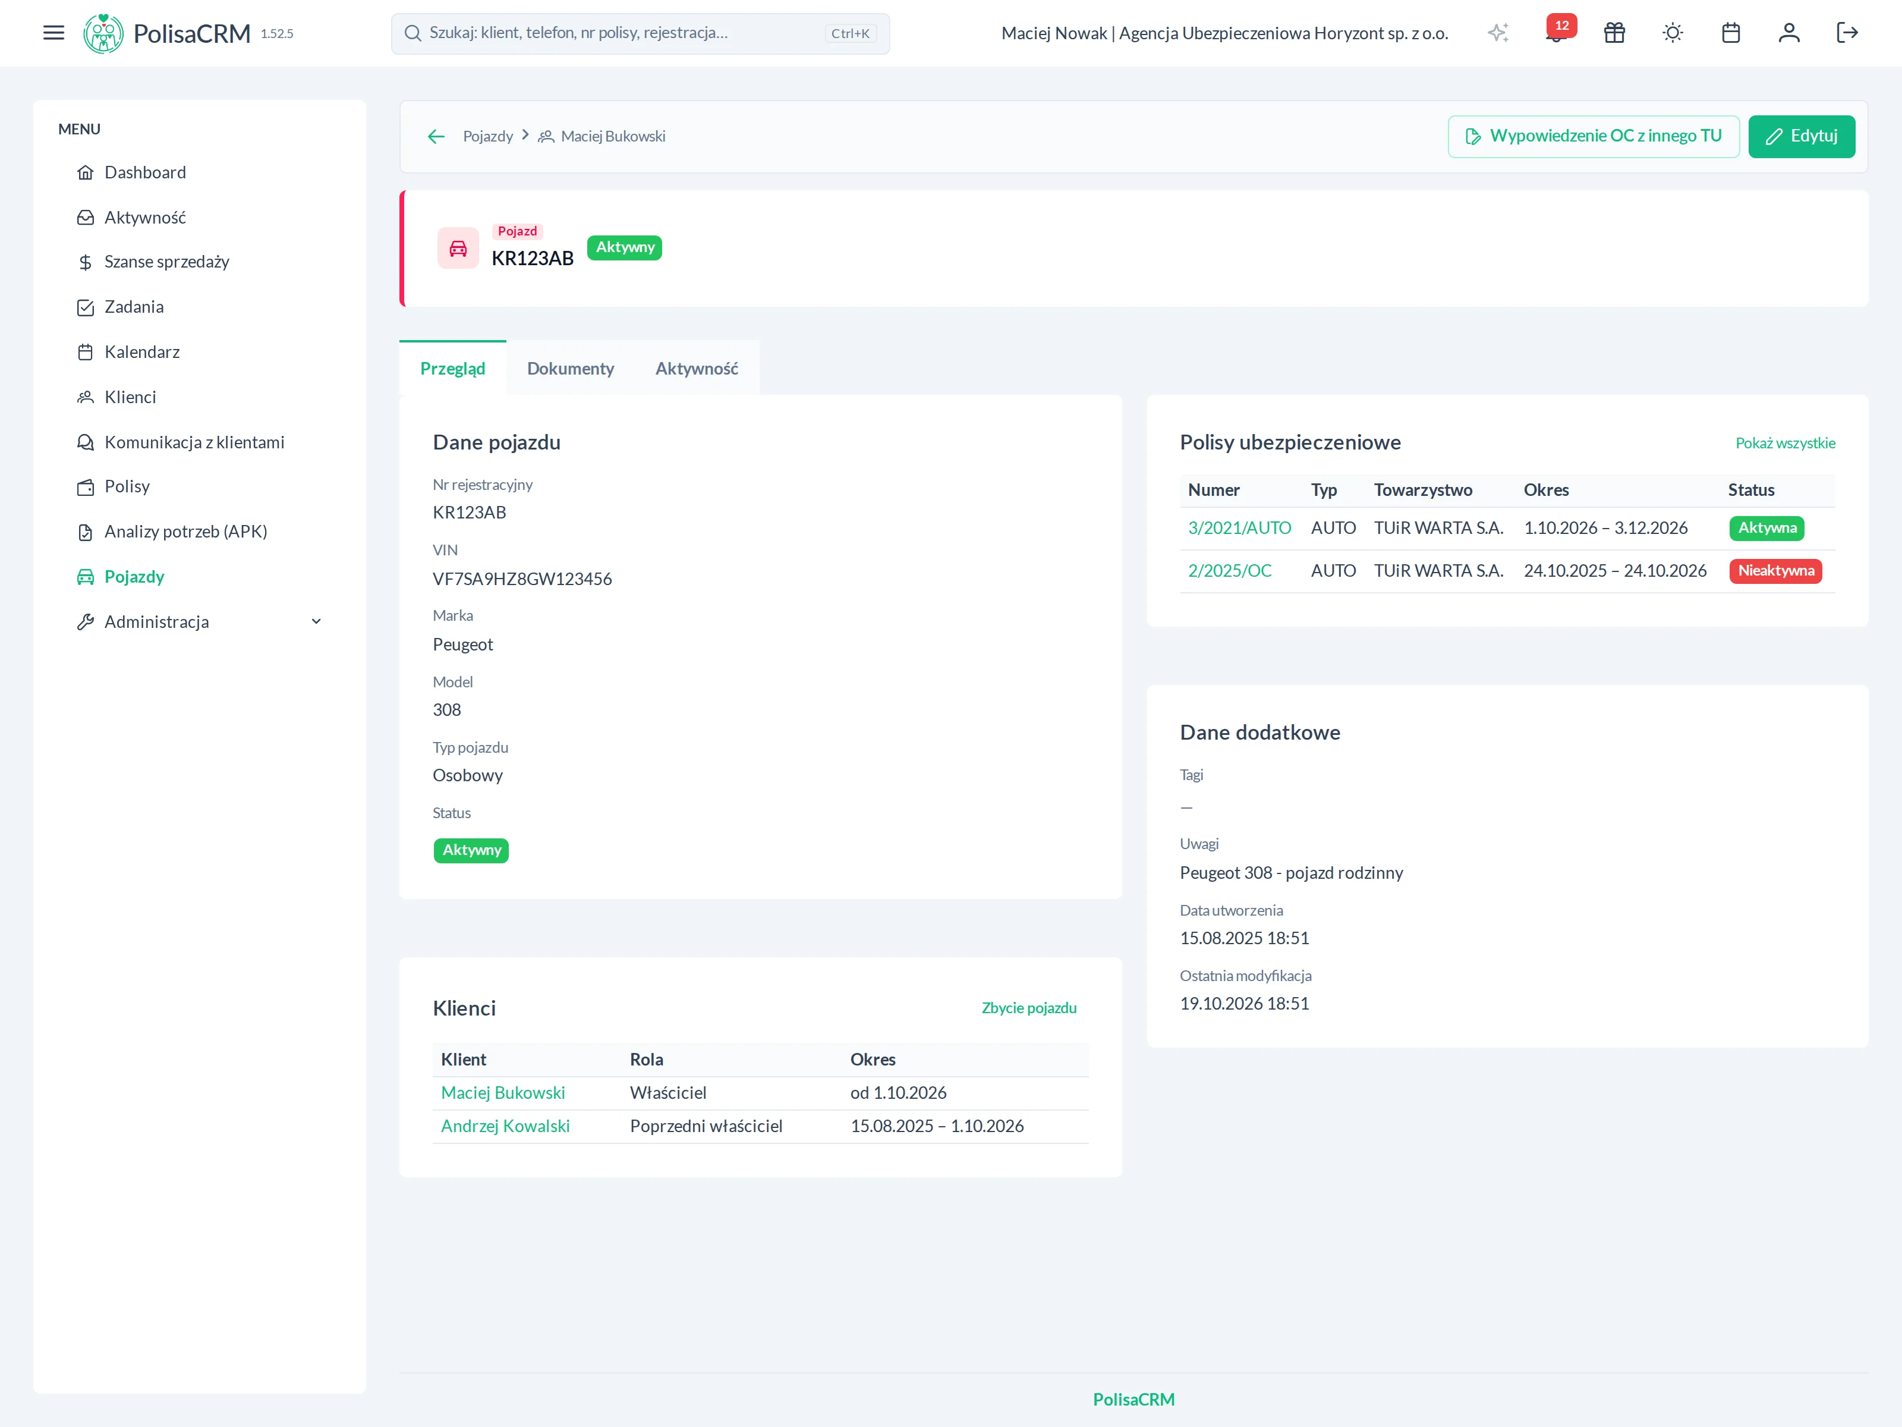Click the Nieaktywna status badge
The height and width of the screenshot is (1427, 1902).
point(1775,571)
